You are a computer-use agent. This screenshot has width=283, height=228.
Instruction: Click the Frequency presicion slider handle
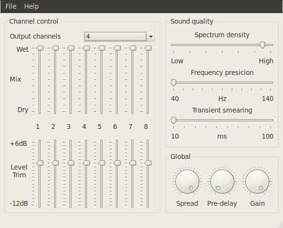pyautogui.click(x=173, y=83)
